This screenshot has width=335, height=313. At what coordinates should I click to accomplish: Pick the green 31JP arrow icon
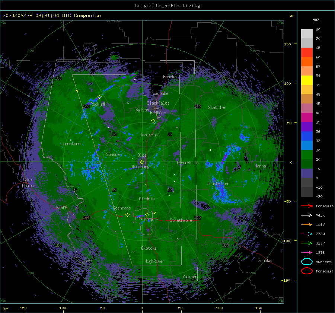tap(307, 243)
